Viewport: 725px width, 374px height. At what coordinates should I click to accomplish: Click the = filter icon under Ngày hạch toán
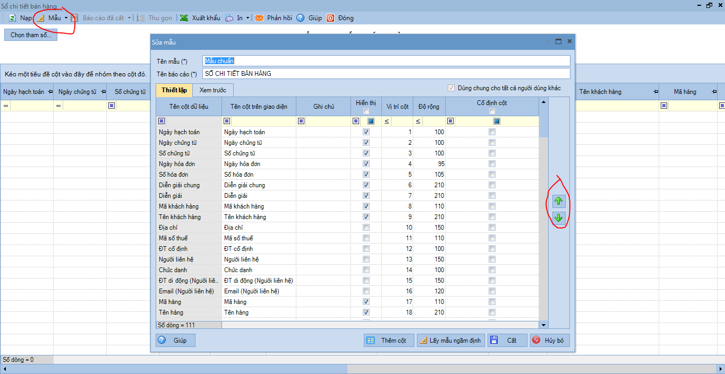click(5, 106)
